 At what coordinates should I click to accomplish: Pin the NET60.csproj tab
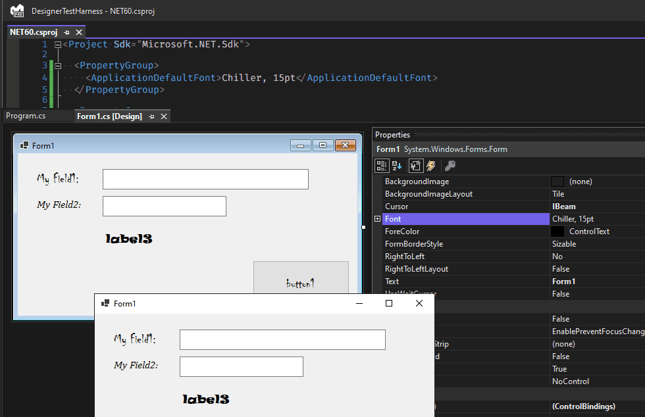[67, 32]
